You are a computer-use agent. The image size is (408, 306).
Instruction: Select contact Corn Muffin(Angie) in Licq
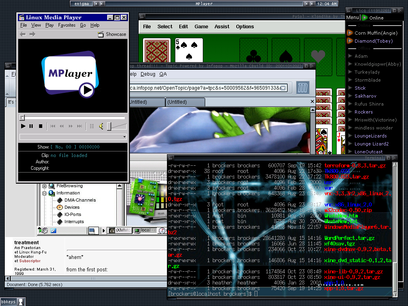pos(376,33)
